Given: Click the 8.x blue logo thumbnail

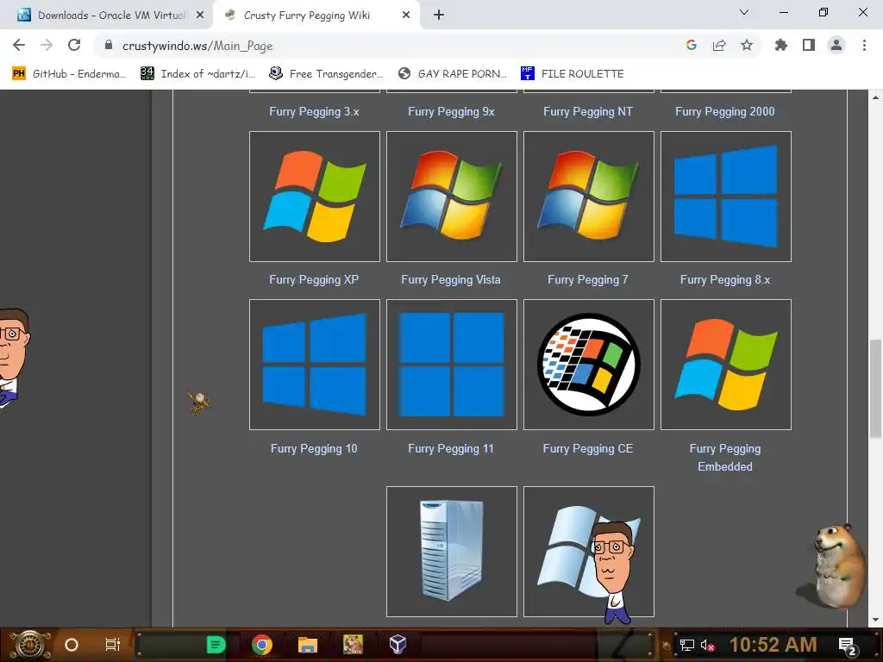Looking at the screenshot, I should [x=726, y=197].
